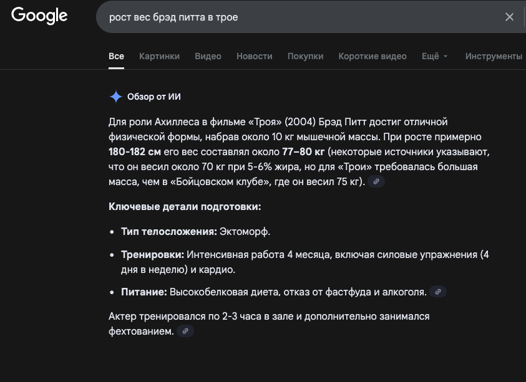Switch to the Картинки tab

[x=159, y=56]
